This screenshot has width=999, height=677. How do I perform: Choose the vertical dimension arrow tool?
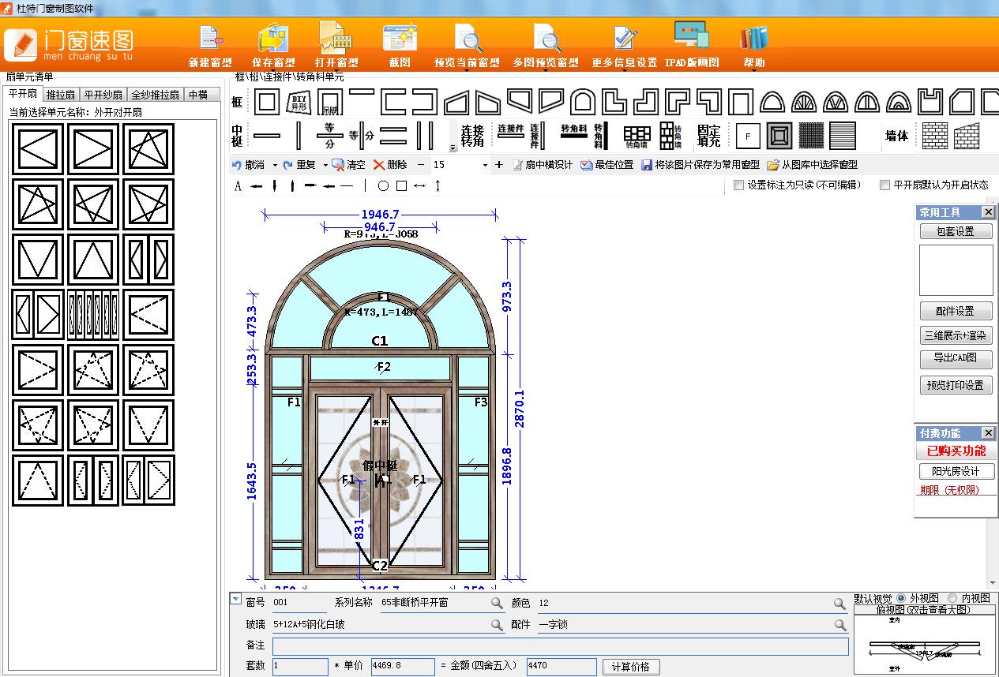click(x=438, y=186)
